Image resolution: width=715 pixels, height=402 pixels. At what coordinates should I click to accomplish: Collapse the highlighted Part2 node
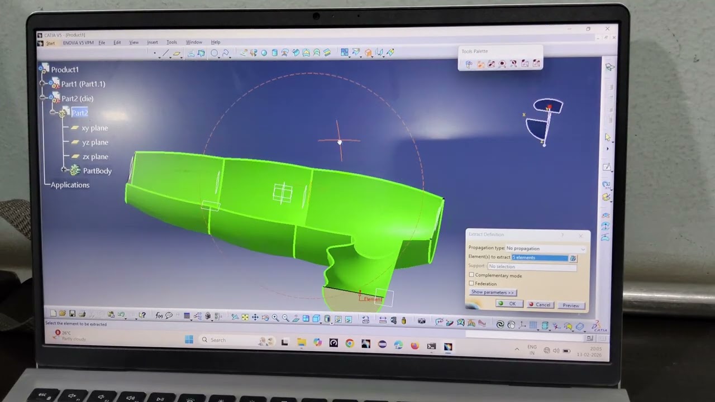click(54, 113)
